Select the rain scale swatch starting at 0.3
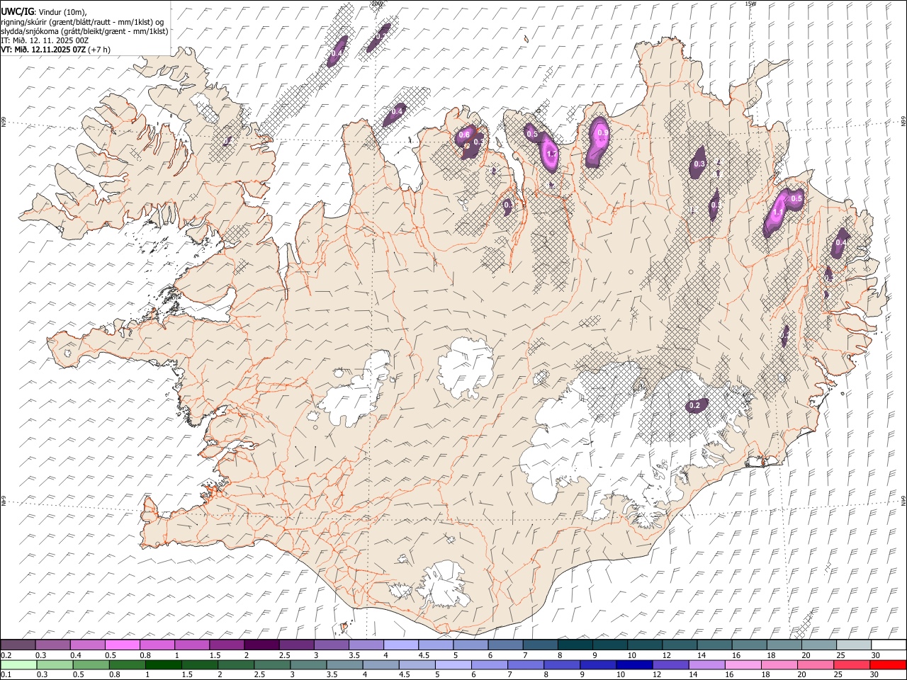Screen dimensions: 907x680 55,664
